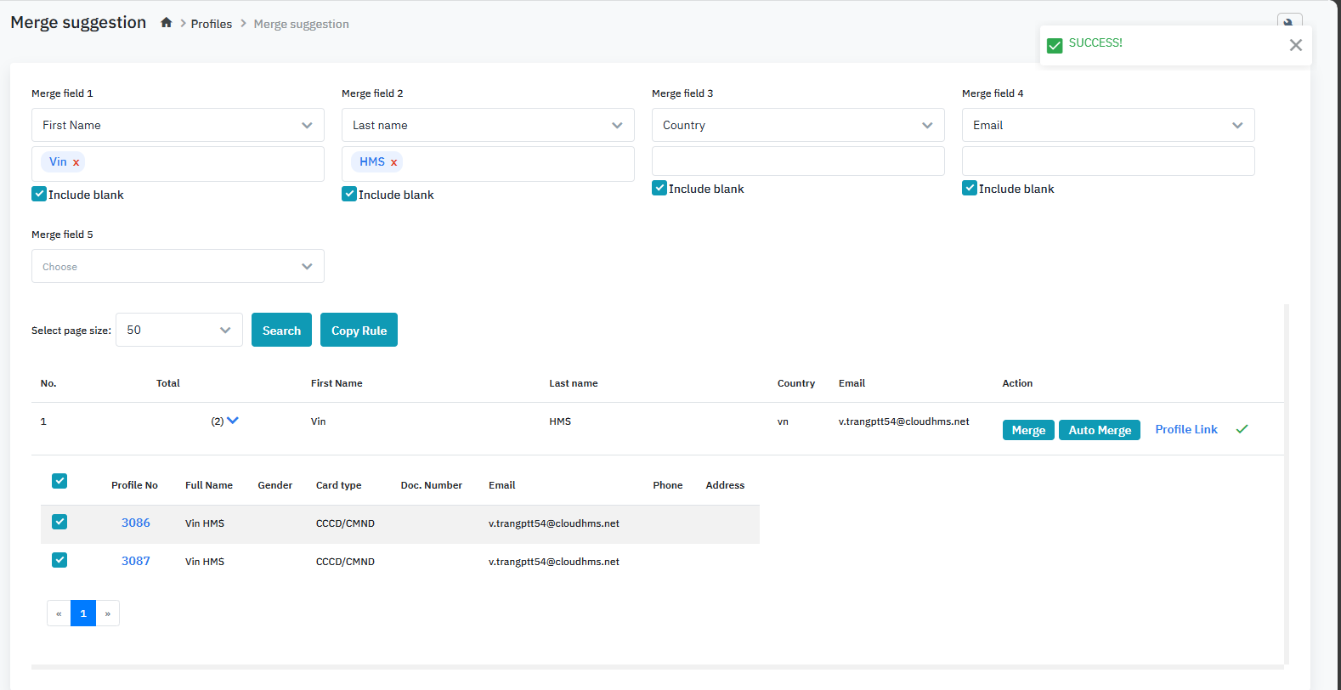This screenshot has width=1341, height=690.
Task: Remove the Vin tag from First Name
Action: [76, 162]
